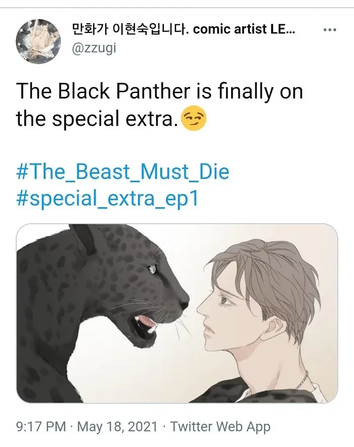Click the "comic artist LE..." name text
The image size is (354, 447).
[x=244, y=29]
